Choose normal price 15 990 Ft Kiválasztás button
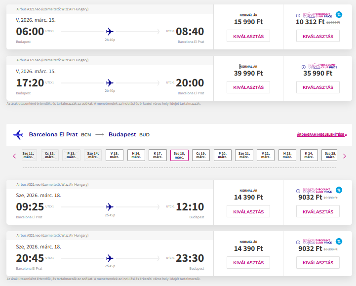356x286 pixels. pyautogui.click(x=248, y=36)
